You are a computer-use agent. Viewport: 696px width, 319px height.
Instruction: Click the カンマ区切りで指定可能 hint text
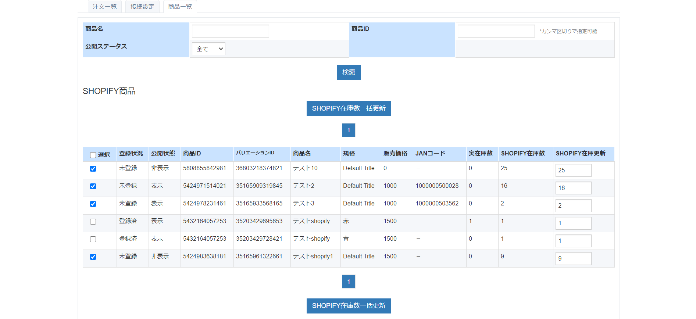[568, 31]
